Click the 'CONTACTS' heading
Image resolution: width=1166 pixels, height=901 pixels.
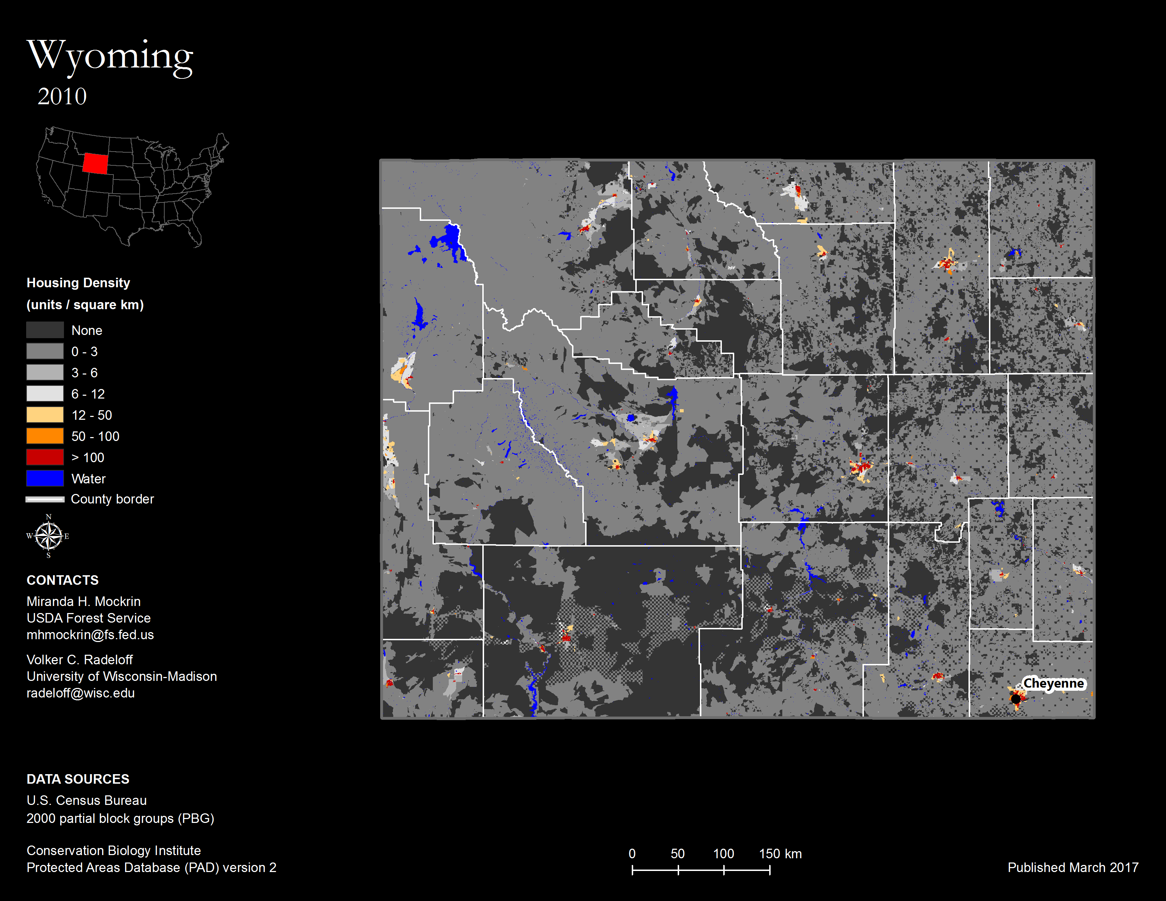(x=63, y=580)
